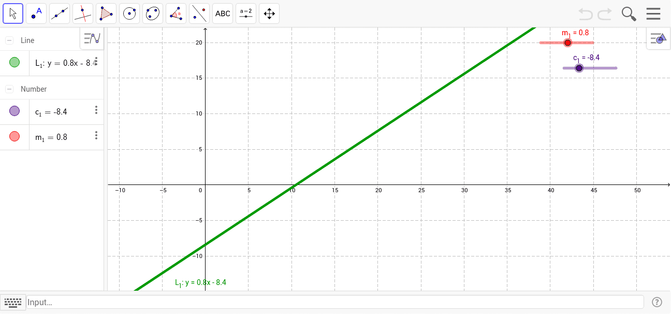Open the hamburger main menu
The height and width of the screenshot is (314, 671).
pos(653,13)
